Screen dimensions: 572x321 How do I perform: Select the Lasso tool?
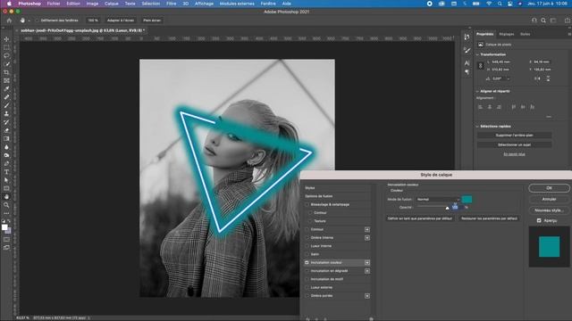point(6,55)
